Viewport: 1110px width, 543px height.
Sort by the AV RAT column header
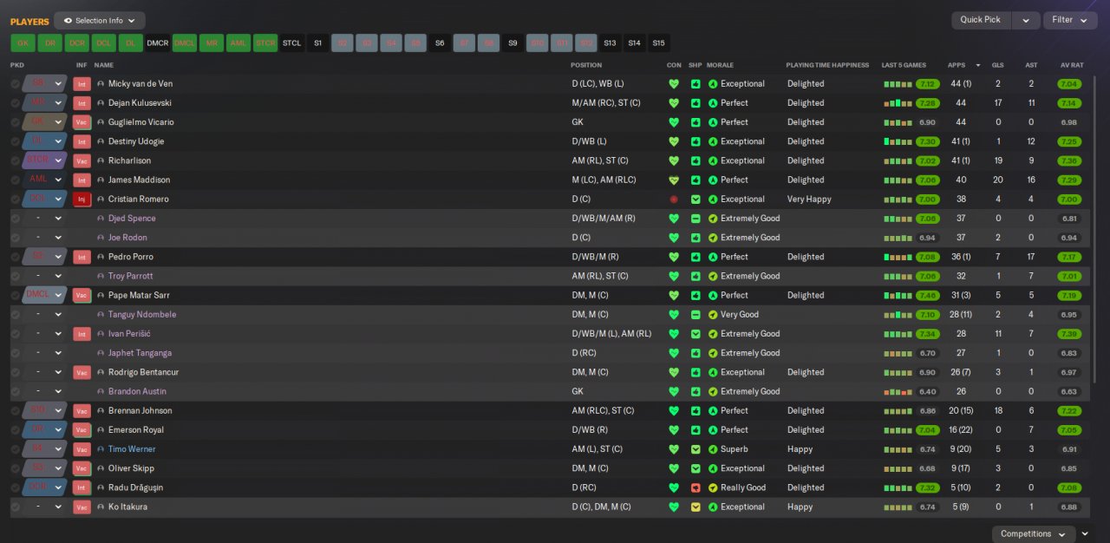pyautogui.click(x=1072, y=65)
